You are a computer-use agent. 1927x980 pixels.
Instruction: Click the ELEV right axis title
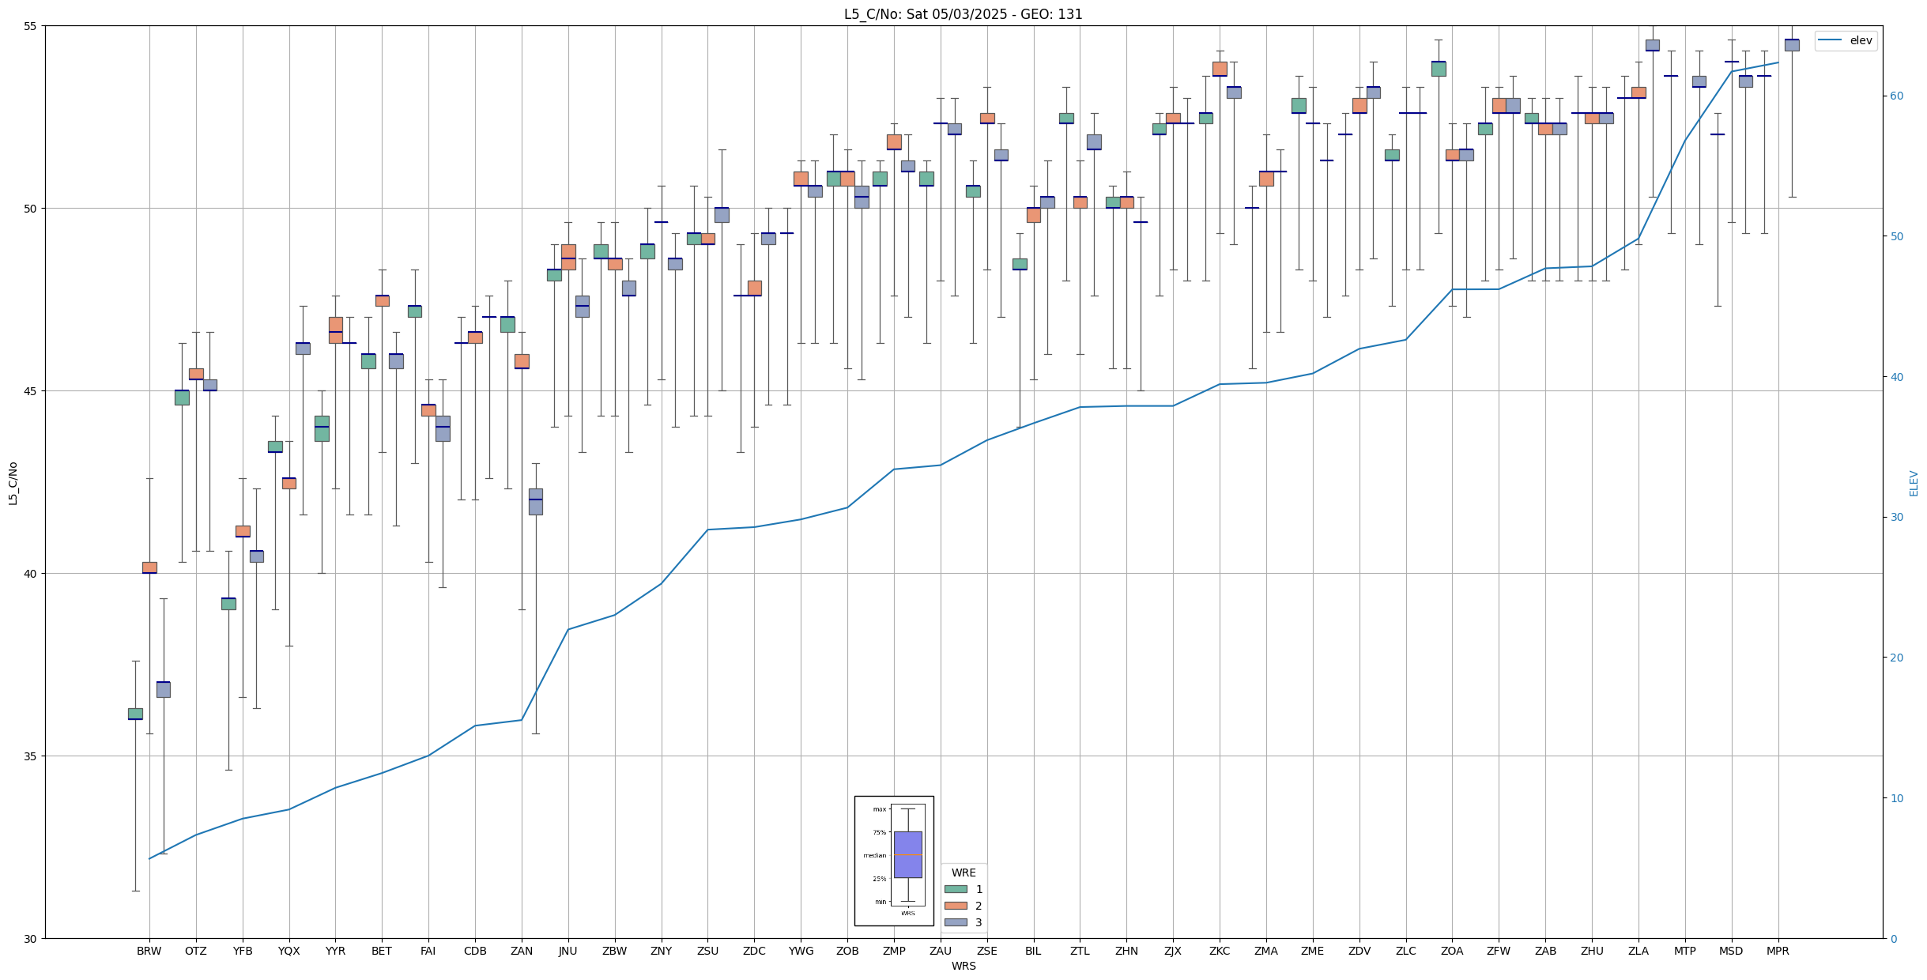click(x=1914, y=483)
